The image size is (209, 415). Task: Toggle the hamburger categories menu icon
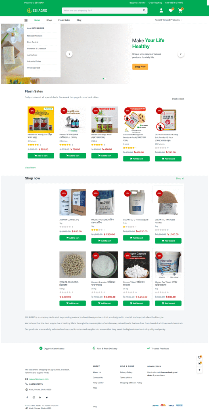pos(26,20)
